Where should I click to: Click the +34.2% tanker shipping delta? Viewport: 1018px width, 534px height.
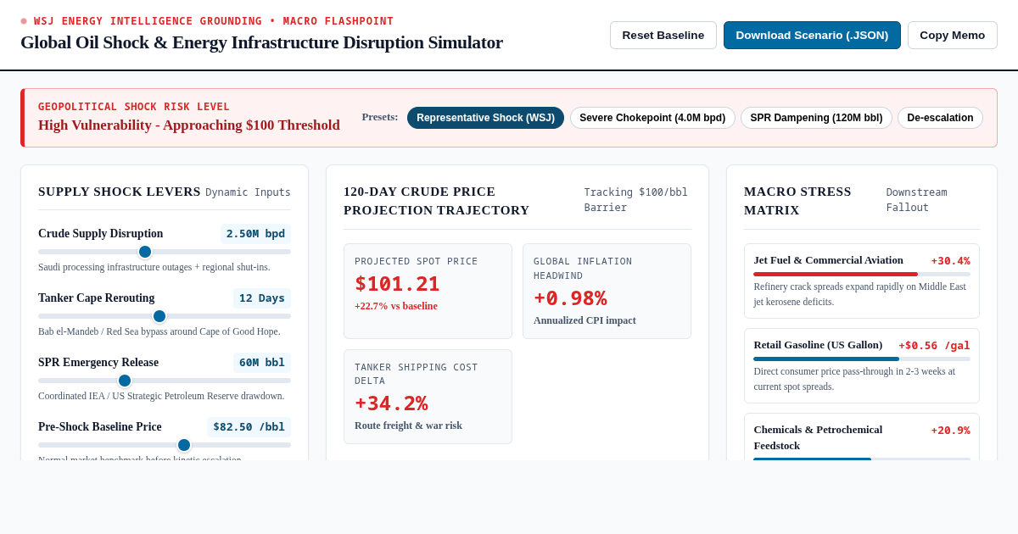point(391,403)
